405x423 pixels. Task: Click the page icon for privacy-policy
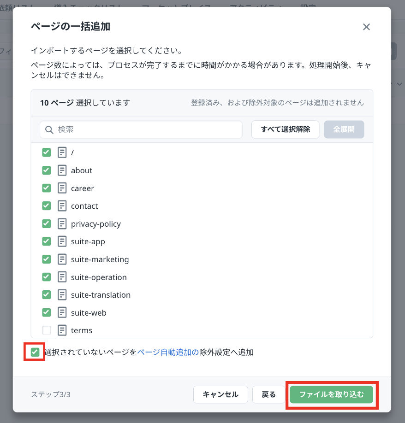(x=62, y=224)
